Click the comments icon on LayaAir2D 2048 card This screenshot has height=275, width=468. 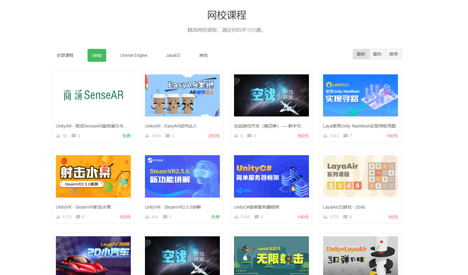coord(345,217)
